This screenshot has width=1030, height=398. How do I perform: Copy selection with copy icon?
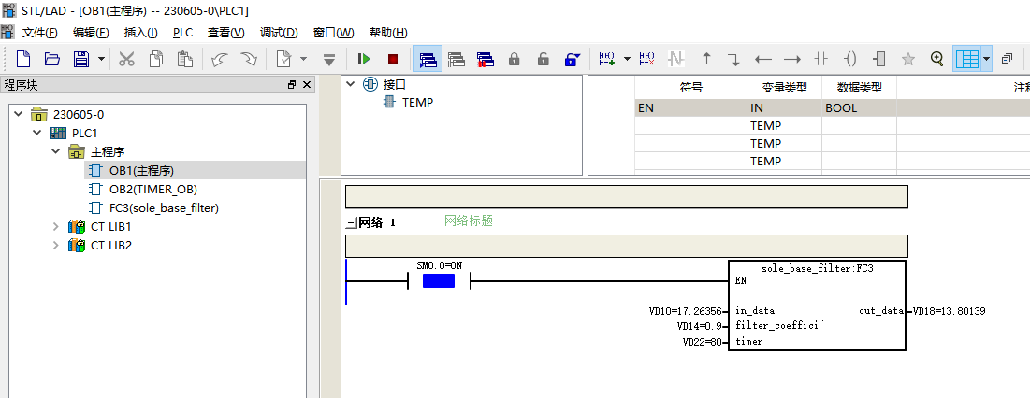pyautogui.click(x=155, y=59)
